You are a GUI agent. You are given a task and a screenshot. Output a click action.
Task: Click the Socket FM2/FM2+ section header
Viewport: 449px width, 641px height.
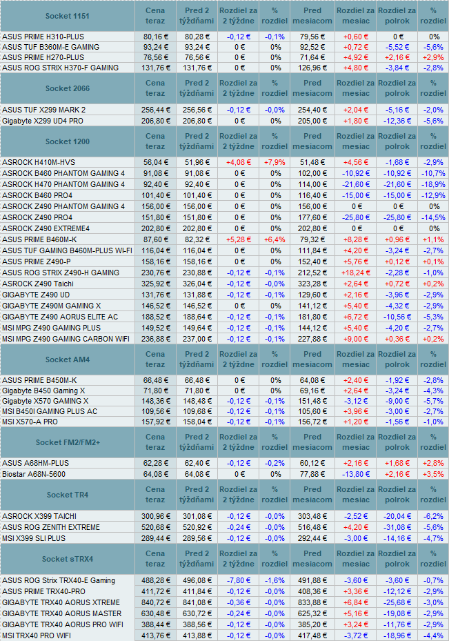point(68,442)
